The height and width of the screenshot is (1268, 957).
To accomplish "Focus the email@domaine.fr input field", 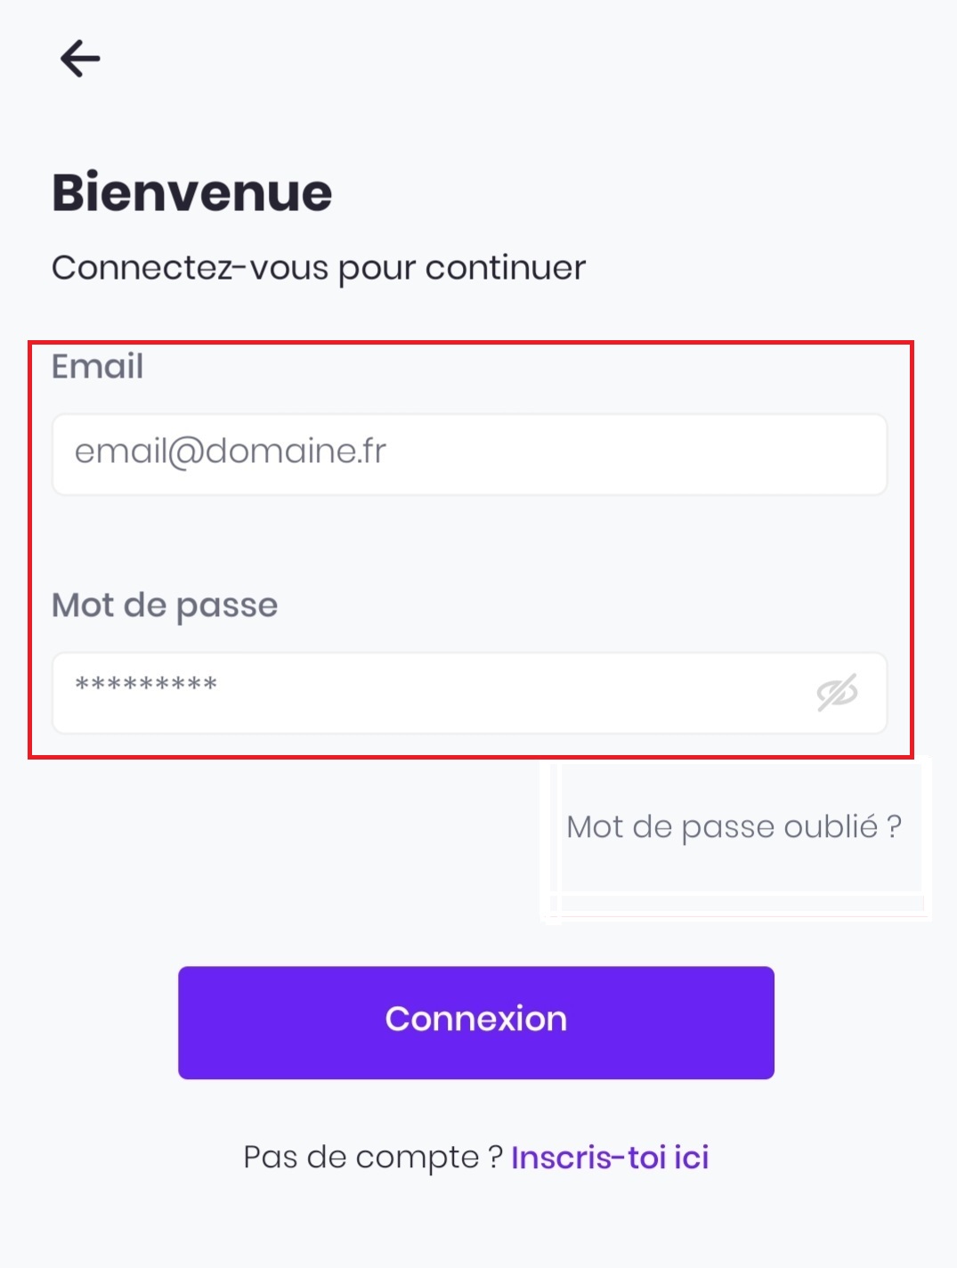I will (x=469, y=454).
